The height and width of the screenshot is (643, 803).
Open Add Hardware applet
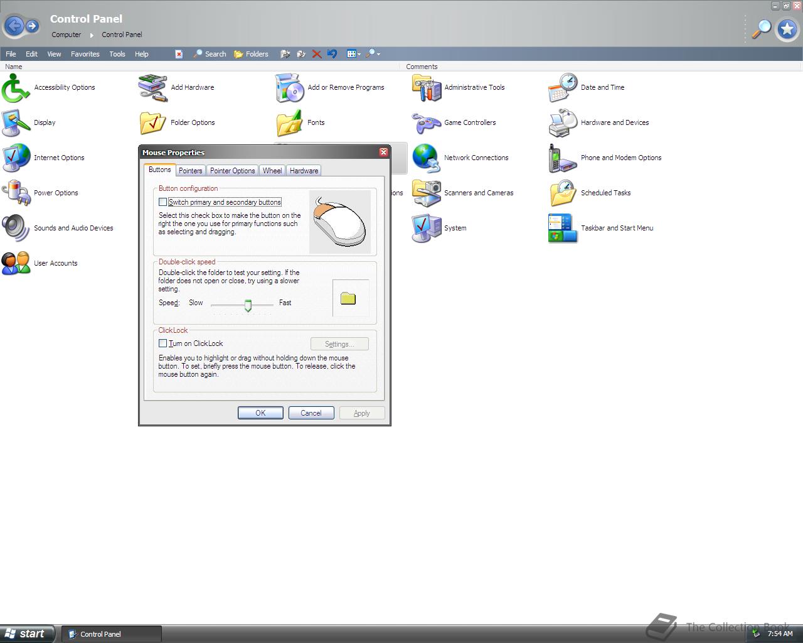[177, 88]
